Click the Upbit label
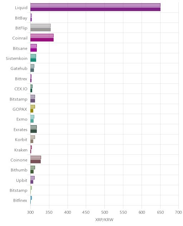Image resolution: width=183 pixels, height=226 pixels. click(21, 181)
